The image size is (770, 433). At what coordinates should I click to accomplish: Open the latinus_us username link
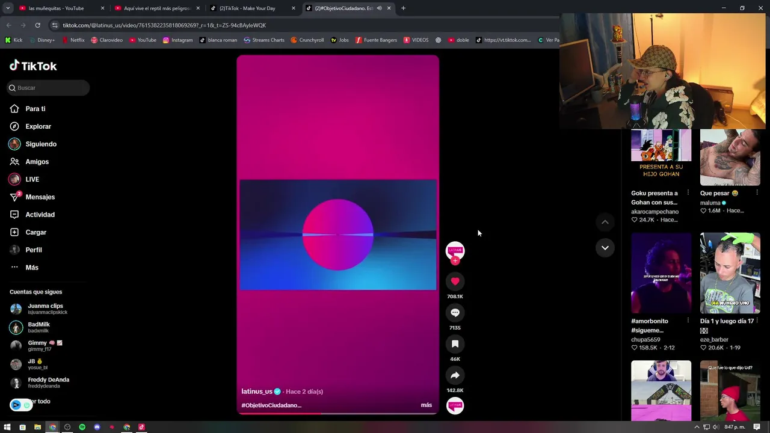point(257,392)
